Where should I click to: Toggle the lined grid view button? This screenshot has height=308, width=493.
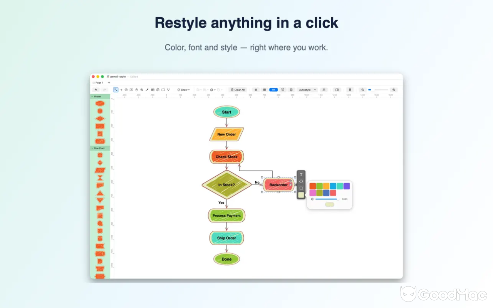click(x=265, y=90)
